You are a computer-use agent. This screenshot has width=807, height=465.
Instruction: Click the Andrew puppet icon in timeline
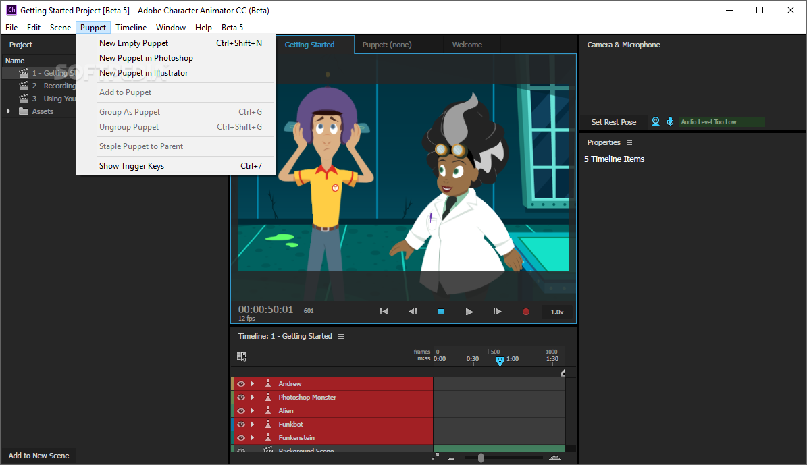[x=267, y=384]
